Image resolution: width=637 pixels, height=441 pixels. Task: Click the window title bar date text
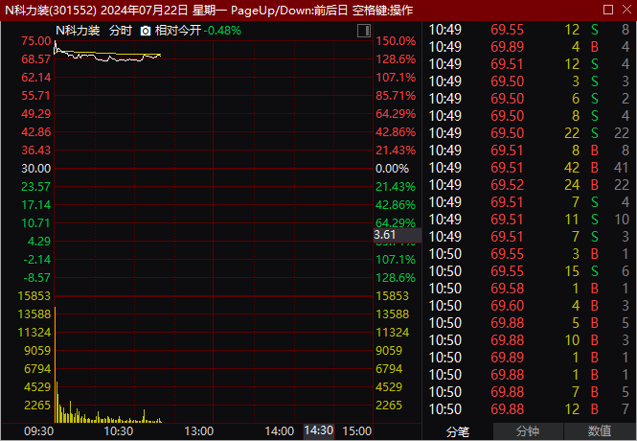click(144, 11)
